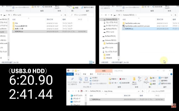Image resolution: width=179 pixels, height=111 pixels.
Task: Switch to Details view in Volume window
Action: [x=91, y=62]
